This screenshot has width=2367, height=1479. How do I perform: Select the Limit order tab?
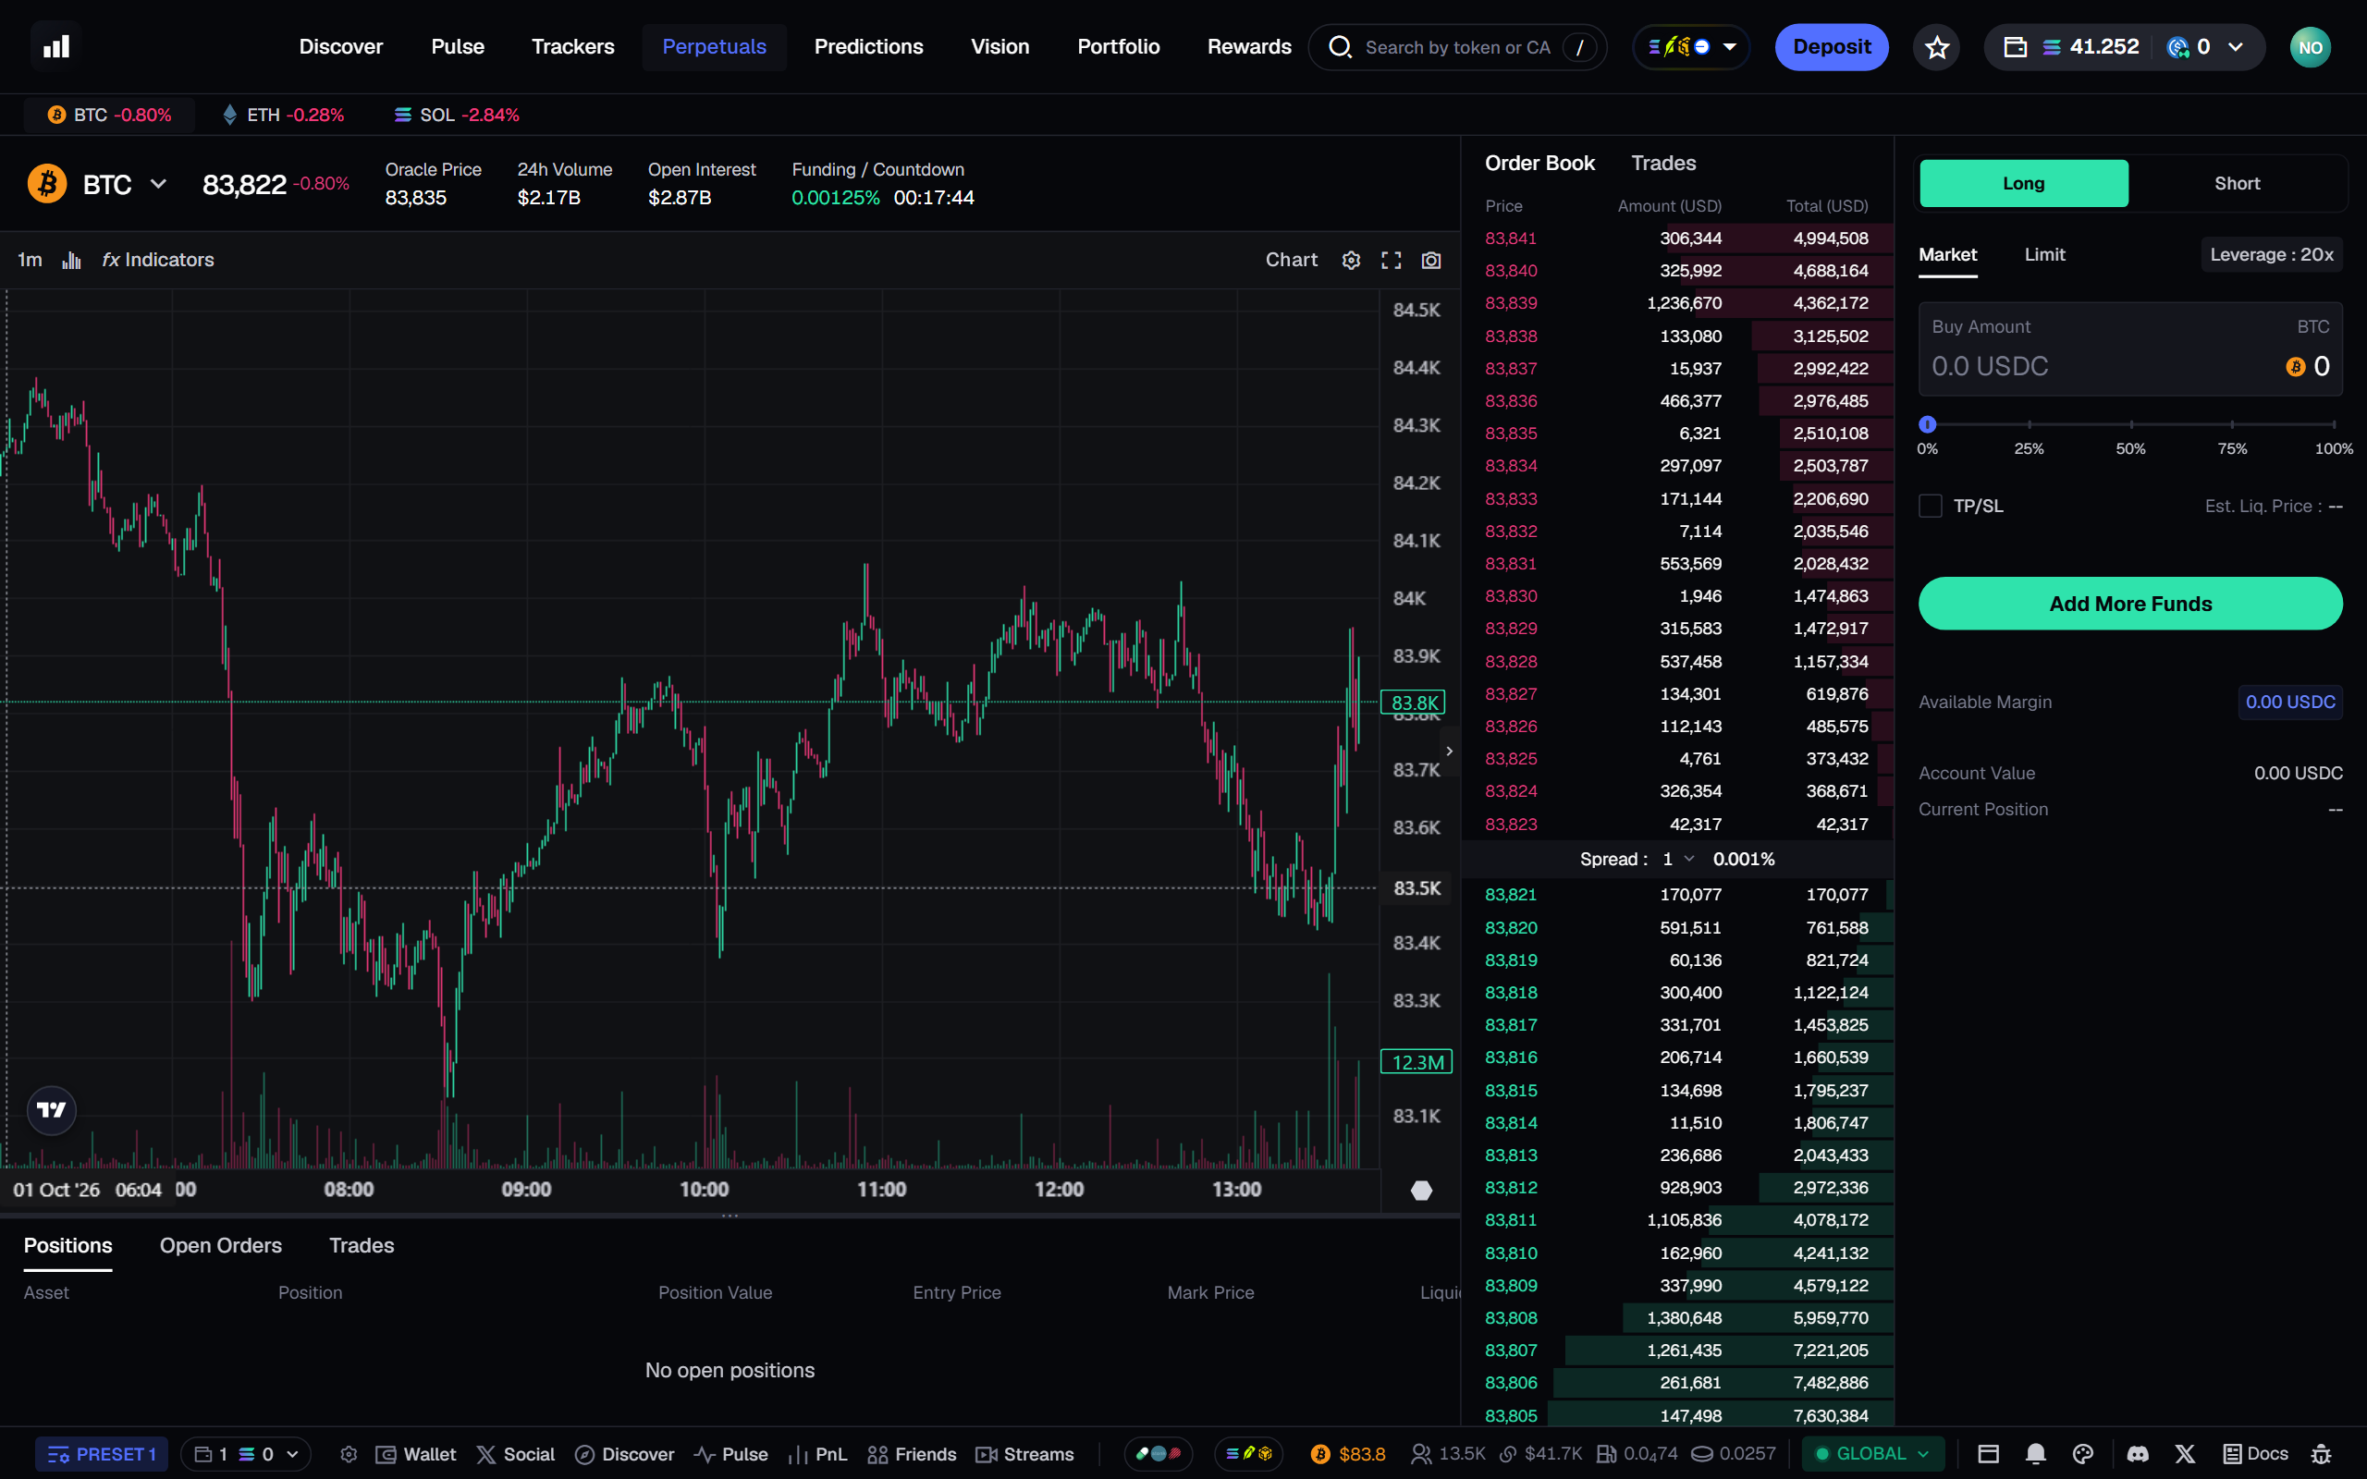click(2044, 254)
